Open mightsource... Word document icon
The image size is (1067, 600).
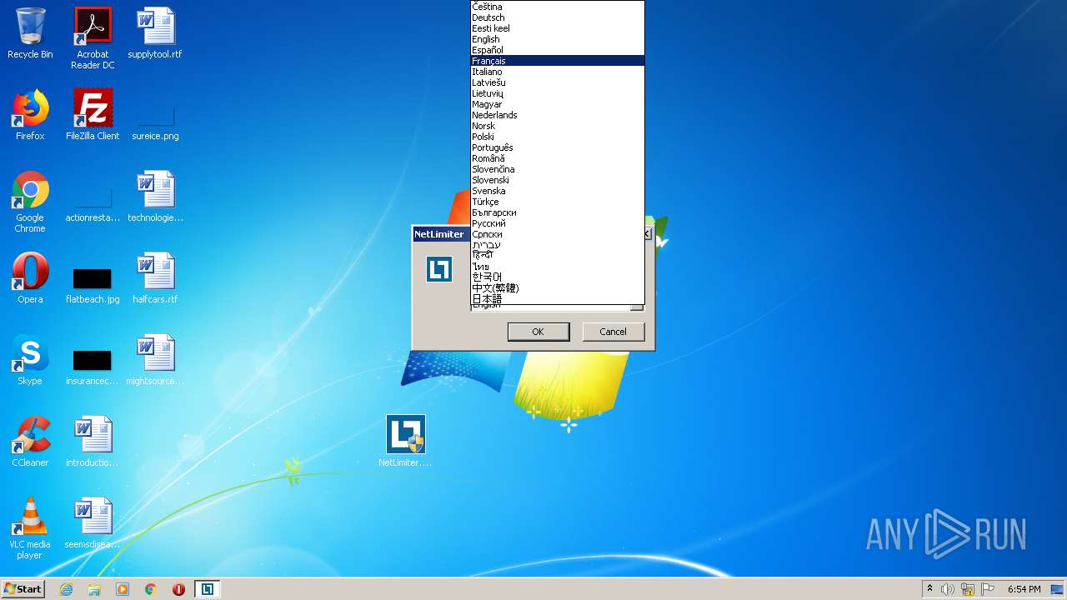click(x=155, y=360)
